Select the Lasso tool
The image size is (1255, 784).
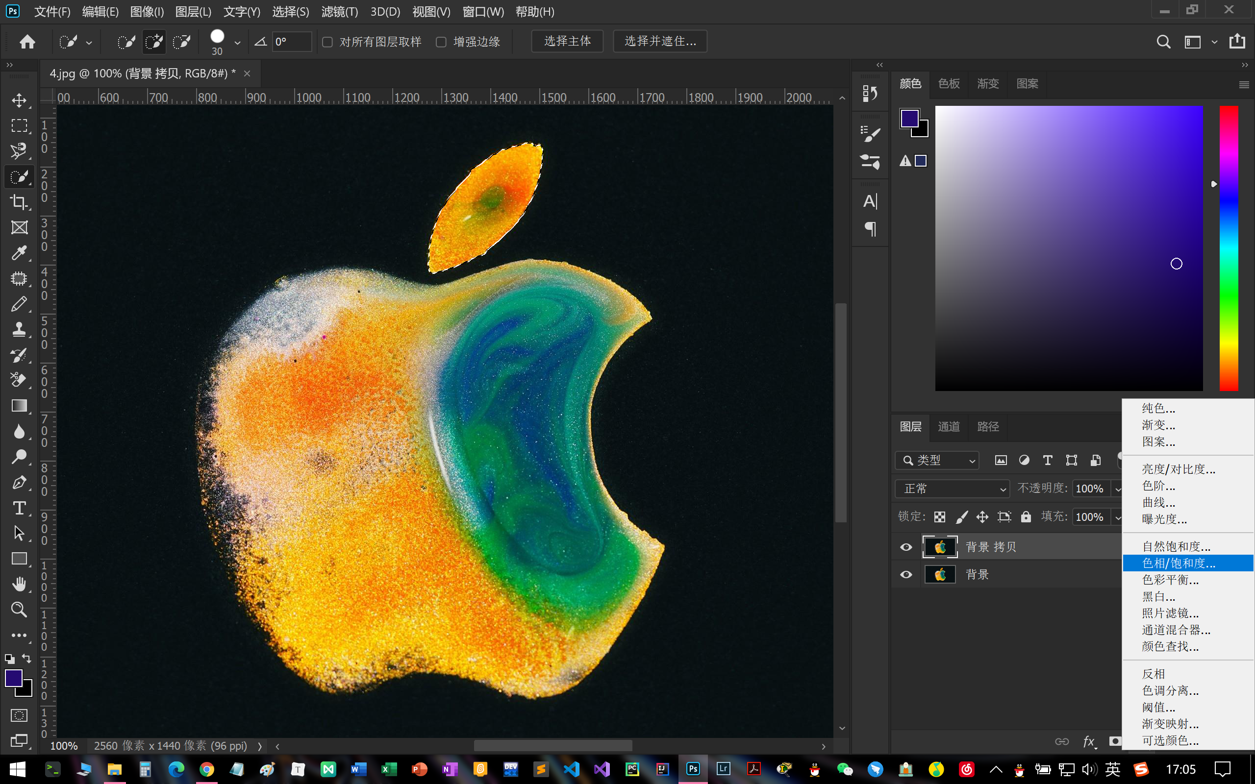point(19,151)
